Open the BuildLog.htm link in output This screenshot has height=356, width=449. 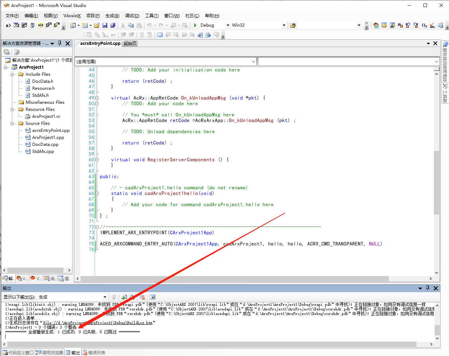click(97, 323)
